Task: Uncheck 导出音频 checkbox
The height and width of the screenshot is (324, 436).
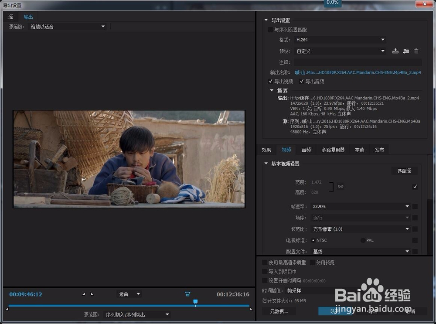Action: 301,81
